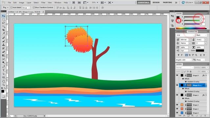This screenshot has width=210, height=118.
Task: Select the Zoom tool in the toolbox
Action: (x=4, y=85)
